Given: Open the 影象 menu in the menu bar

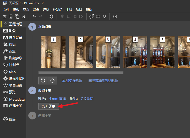Looking at the screenshot, I should tap(36, 10).
